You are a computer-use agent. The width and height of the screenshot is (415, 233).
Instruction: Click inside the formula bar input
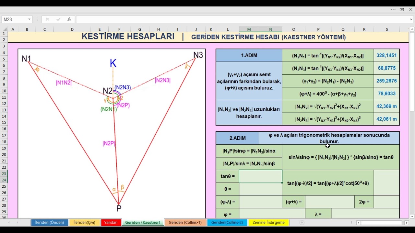(242, 19)
